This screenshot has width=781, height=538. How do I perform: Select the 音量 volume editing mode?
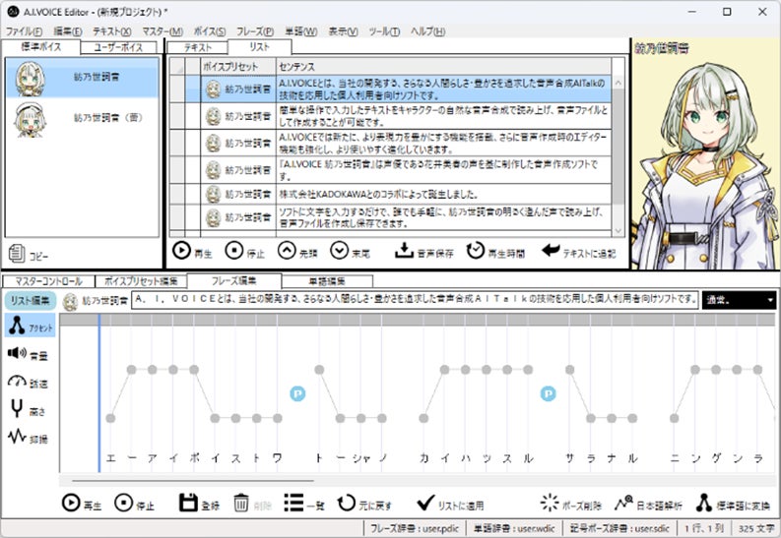(x=29, y=354)
